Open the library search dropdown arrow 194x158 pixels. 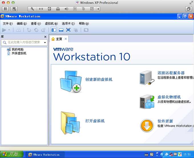pyautogui.click(x=45, y=43)
